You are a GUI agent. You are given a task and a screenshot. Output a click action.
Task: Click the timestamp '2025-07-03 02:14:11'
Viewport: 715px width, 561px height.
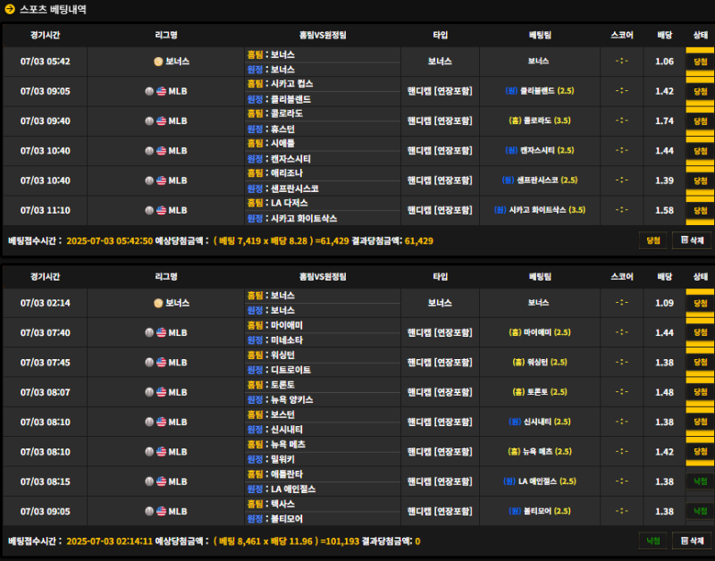[109, 541]
